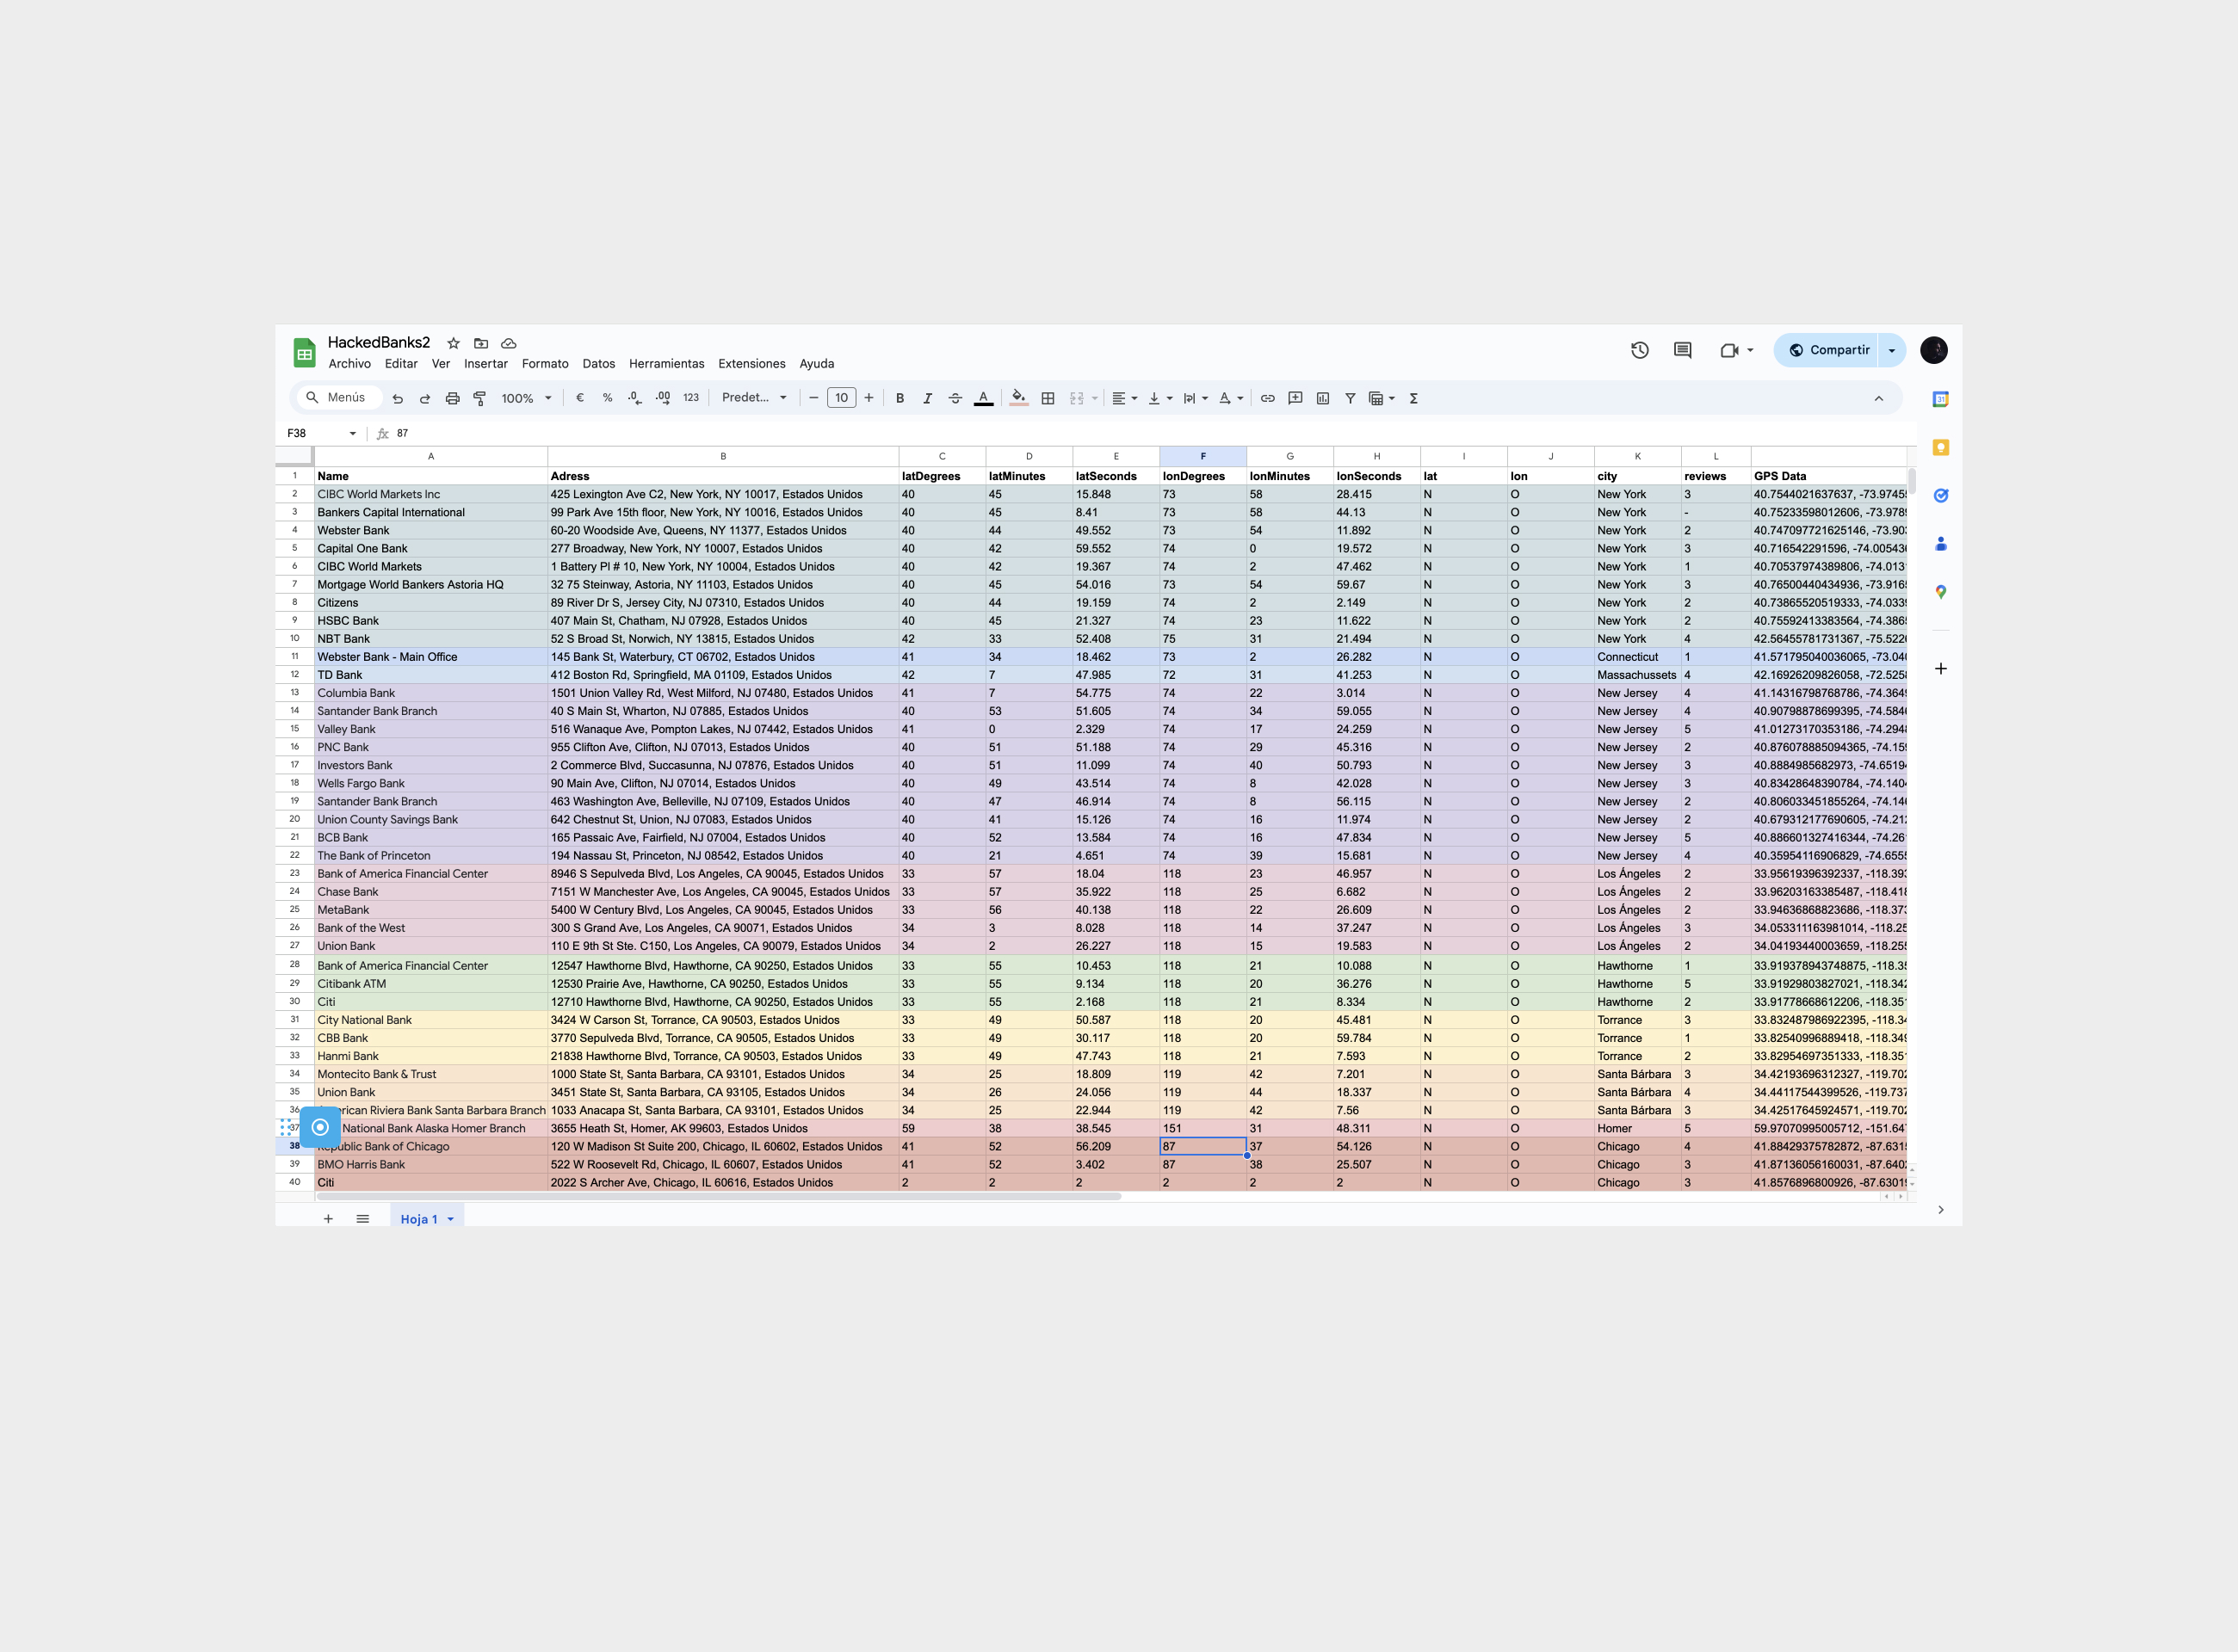Show side panel arrow at bottom right
Screen dimensions: 2238x1652
[1940, 1210]
